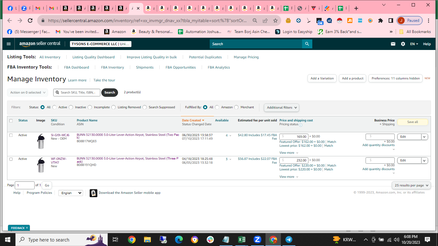Open Listing Quality Dashboard
Viewport: 438px width, 246px height.
(93, 57)
